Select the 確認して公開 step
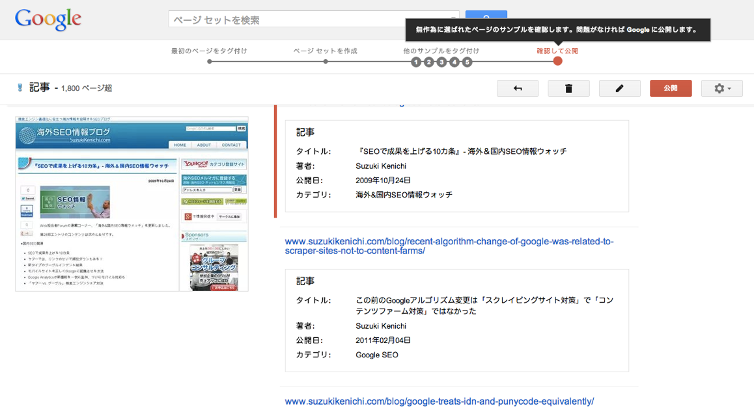Image resolution: width=754 pixels, height=419 pixels. click(x=557, y=51)
